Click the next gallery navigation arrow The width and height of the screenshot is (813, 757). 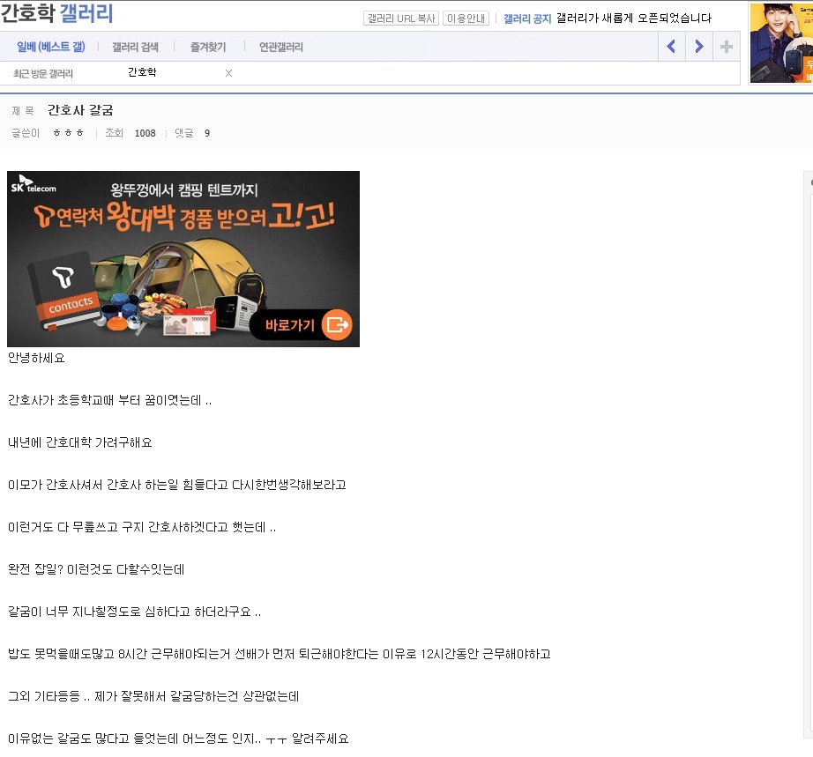(x=698, y=46)
